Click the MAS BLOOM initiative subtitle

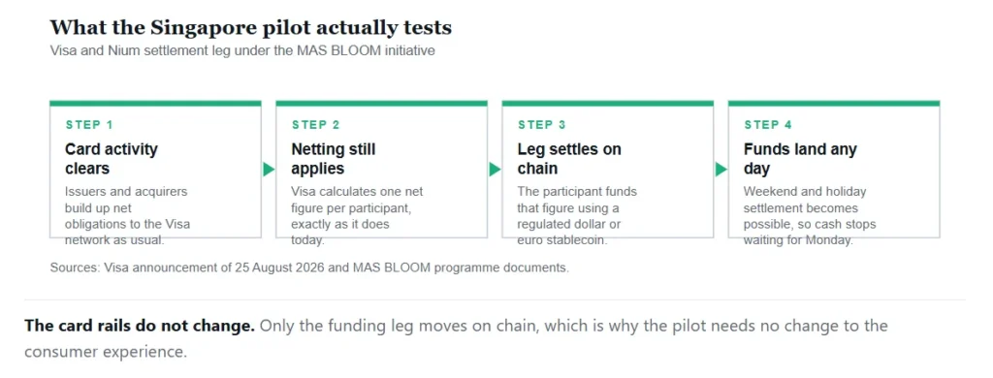(242, 51)
